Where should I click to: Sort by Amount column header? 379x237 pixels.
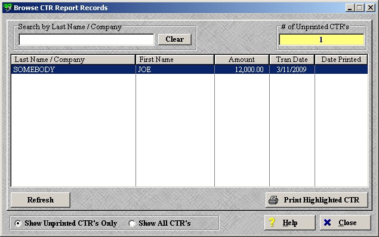[242, 60]
